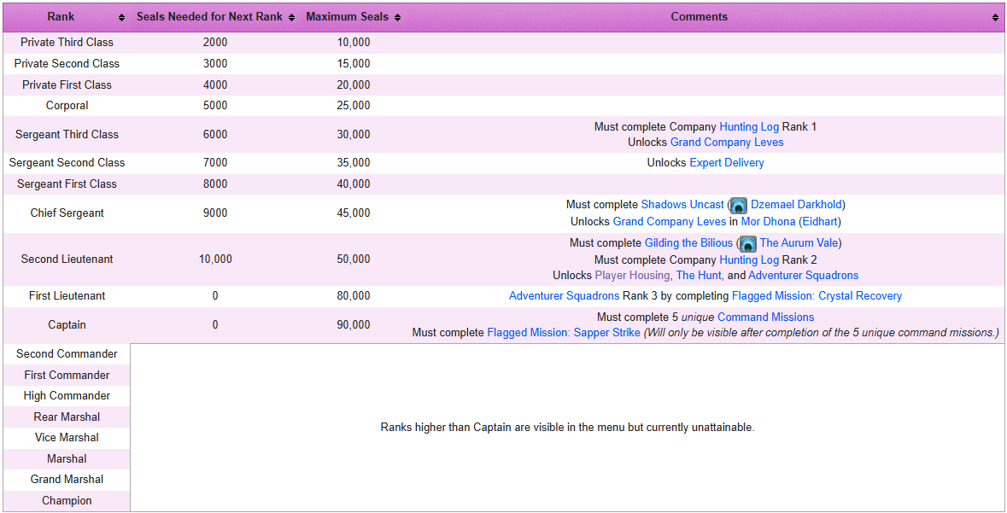Select the Champion rank cell

click(67, 501)
